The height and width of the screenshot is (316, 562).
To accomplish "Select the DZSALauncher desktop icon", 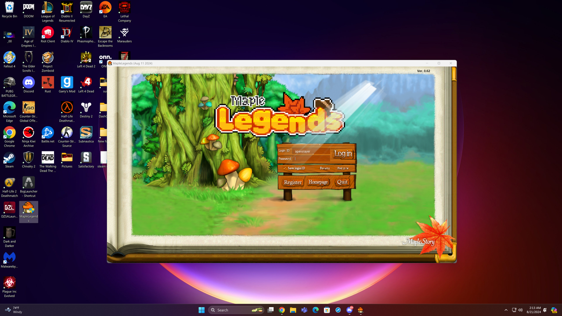I will (x=9, y=210).
